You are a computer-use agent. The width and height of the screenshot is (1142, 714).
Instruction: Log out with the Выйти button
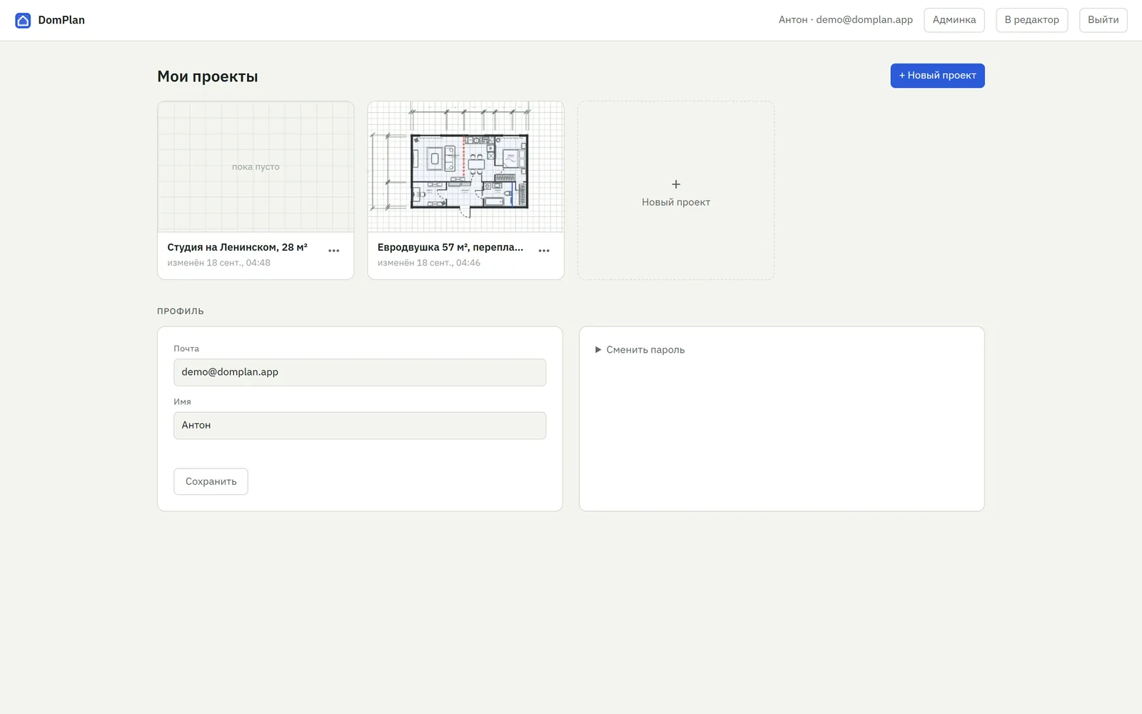click(1103, 20)
